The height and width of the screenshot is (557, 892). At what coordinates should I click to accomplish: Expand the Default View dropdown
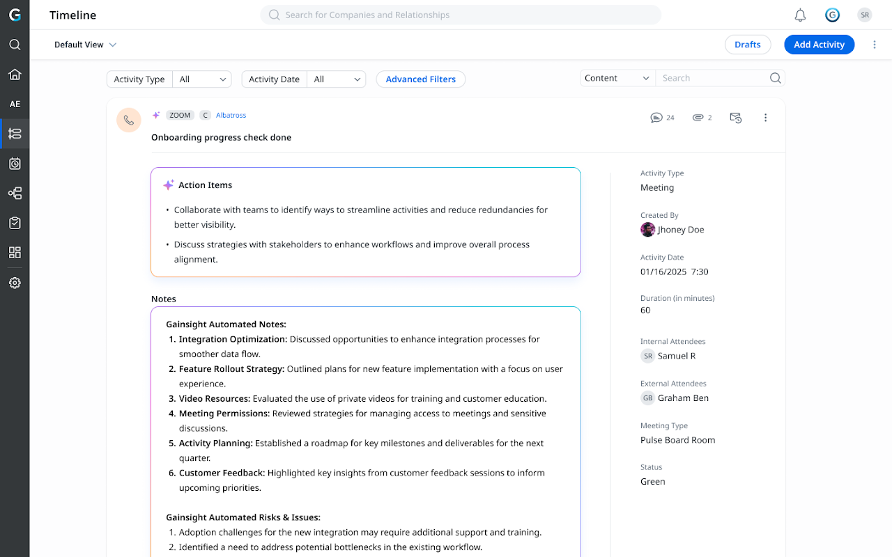[86, 45]
